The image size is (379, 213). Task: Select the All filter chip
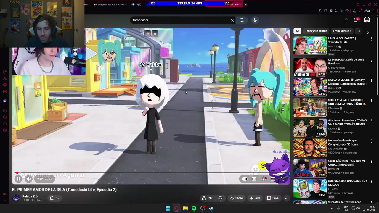click(x=297, y=31)
